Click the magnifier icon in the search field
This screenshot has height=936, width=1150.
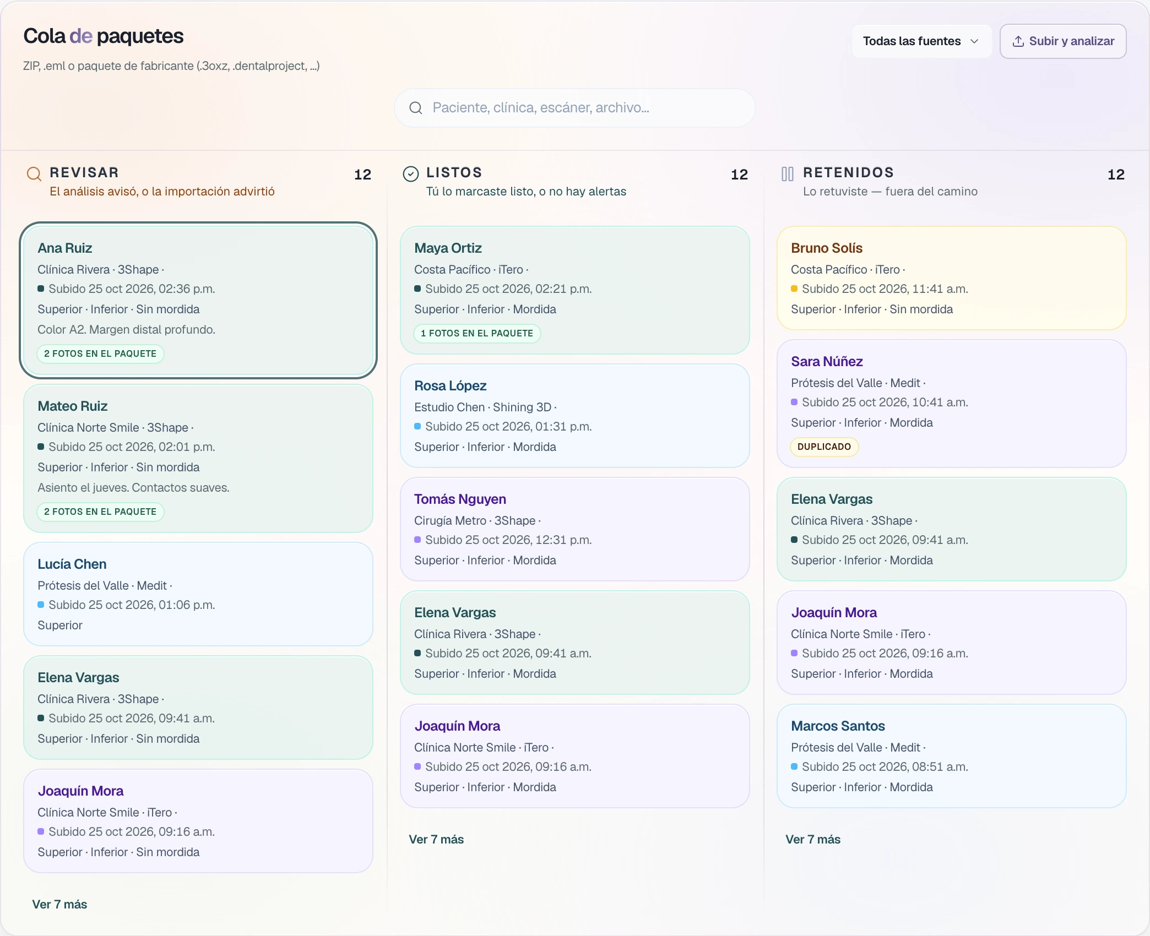point(416,108)
